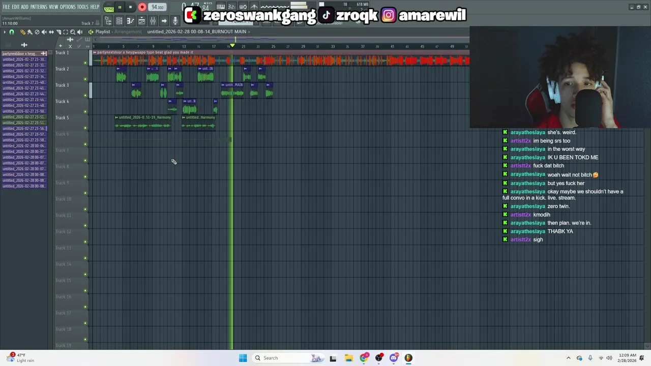Click the add track plus icon
Viewport: 651px width, 366px height.
click(x=61, y=46)
